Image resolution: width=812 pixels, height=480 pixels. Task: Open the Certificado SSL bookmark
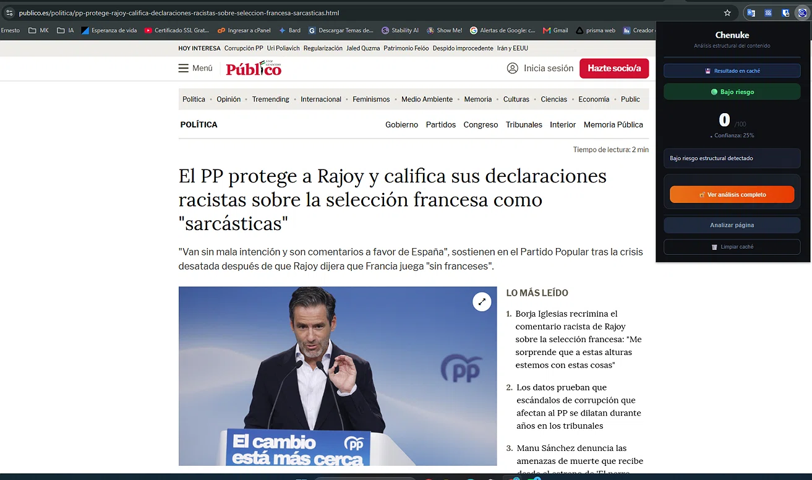[177, 30]
